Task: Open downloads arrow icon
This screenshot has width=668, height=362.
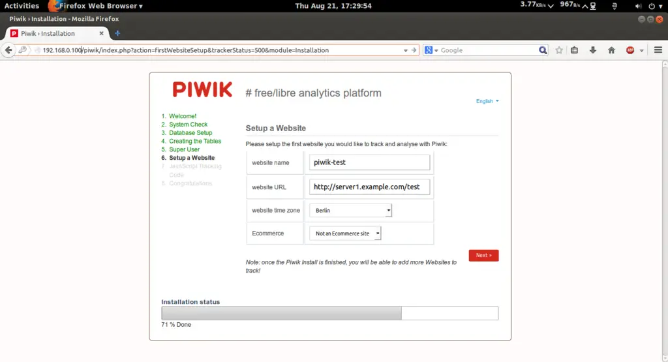Action: [x=592, y=50]
